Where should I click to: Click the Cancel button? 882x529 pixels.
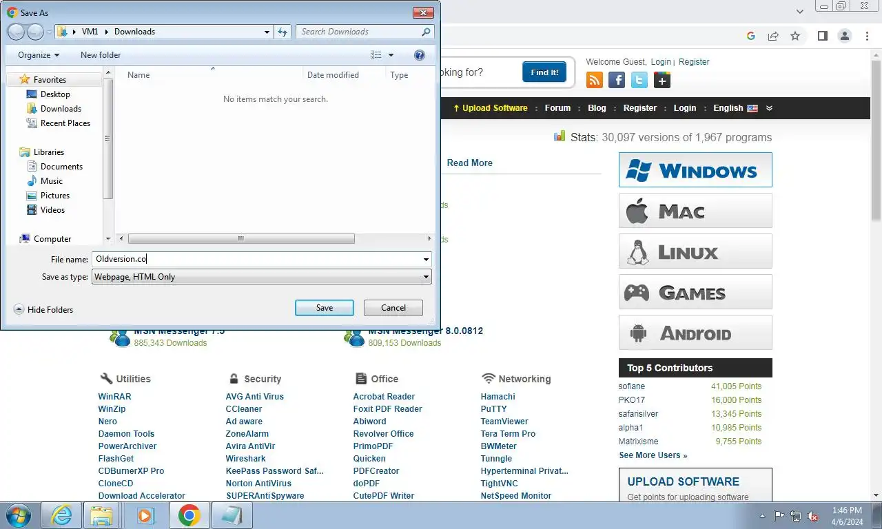coord(393,308)
